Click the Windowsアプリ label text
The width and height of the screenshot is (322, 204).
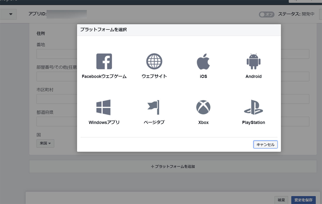tap(104, 122)
